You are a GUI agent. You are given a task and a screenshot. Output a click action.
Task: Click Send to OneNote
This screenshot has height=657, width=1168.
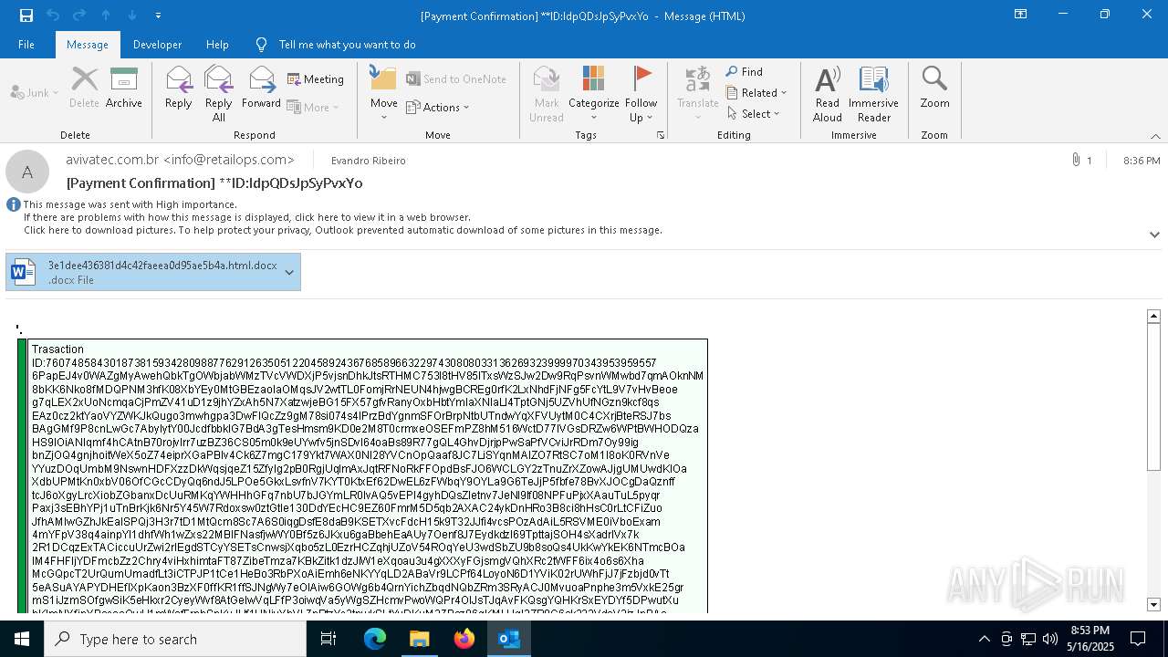(x=456, y=79)
